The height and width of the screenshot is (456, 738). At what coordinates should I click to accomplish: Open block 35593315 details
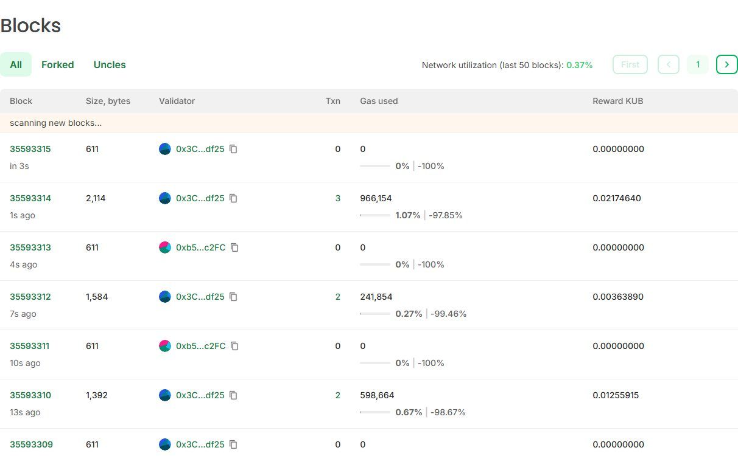coord(30,149)
